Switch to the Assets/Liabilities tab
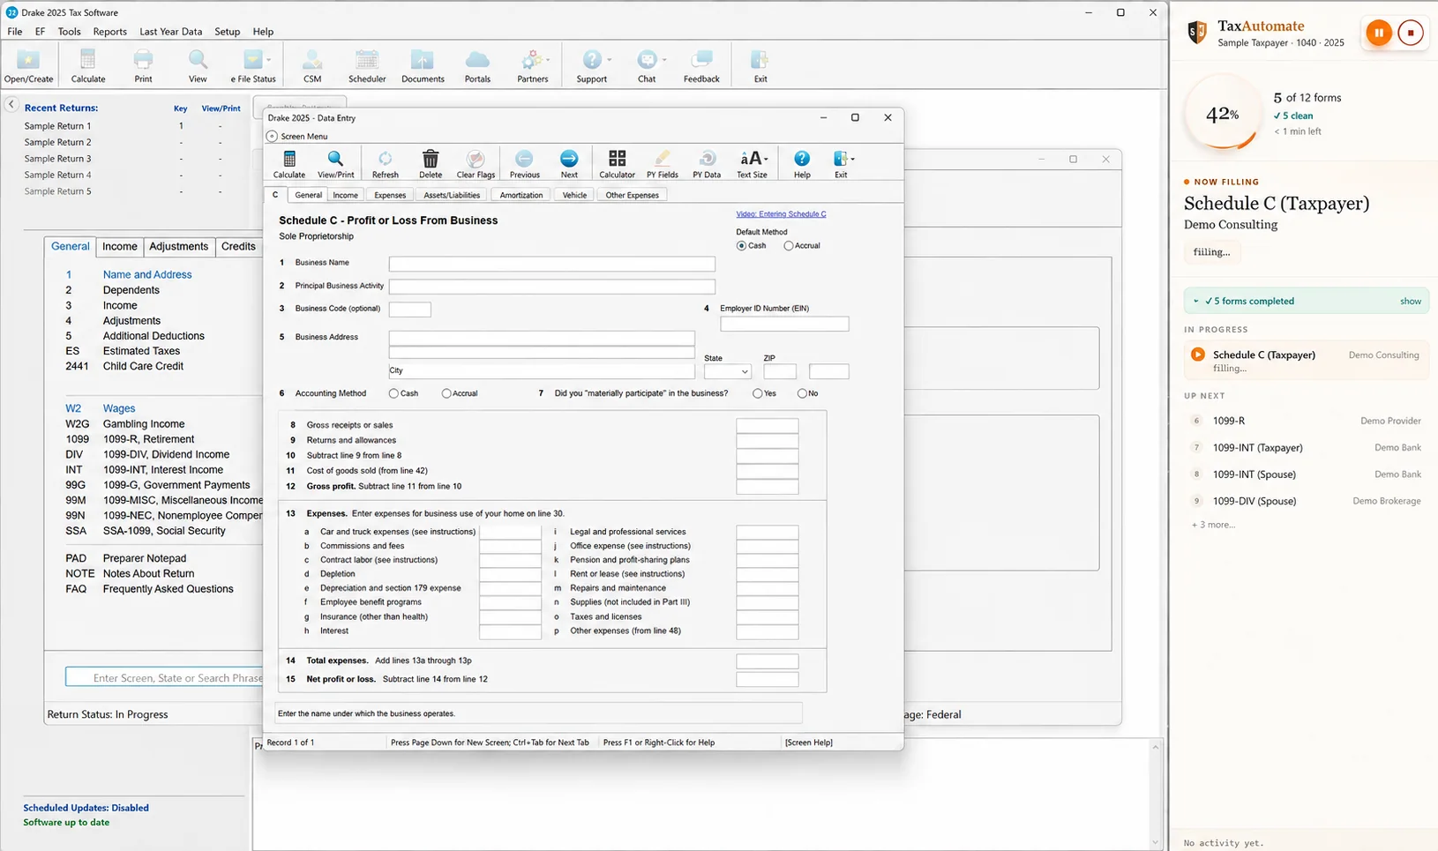 452,195
